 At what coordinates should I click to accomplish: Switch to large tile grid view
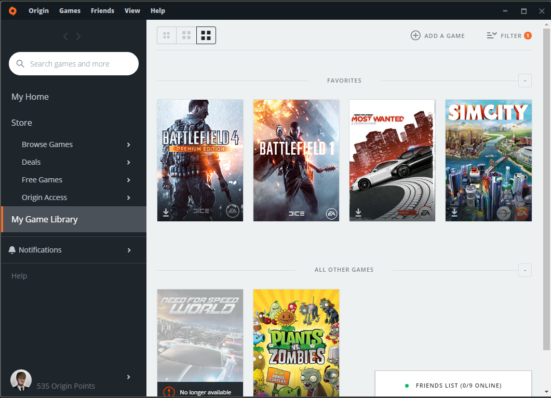(x=206, y=35)
